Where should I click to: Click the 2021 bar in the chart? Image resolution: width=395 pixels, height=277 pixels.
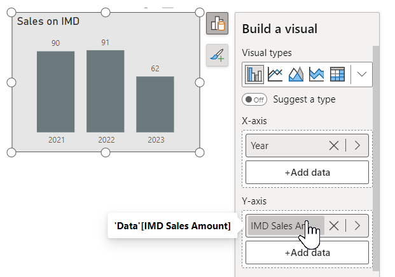tap(55, 92)
